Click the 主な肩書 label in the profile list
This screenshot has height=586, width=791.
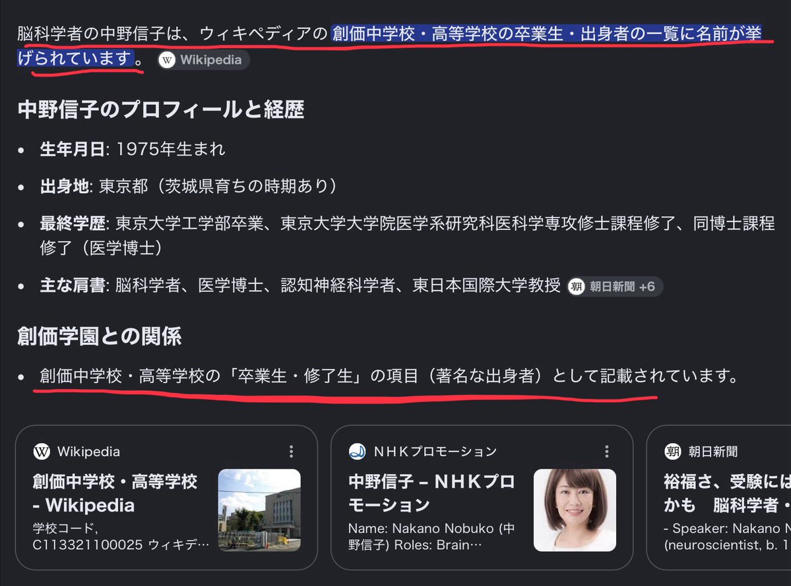point(73,285)
